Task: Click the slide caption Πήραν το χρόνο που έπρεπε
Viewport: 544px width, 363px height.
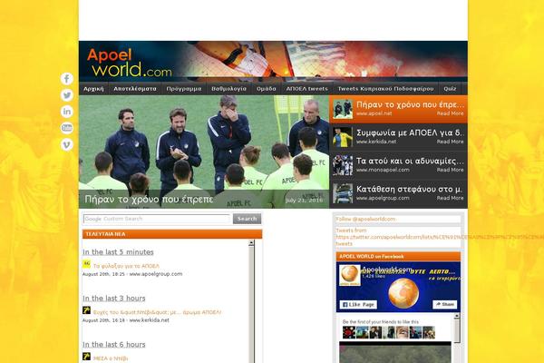Action: (149, 200)
